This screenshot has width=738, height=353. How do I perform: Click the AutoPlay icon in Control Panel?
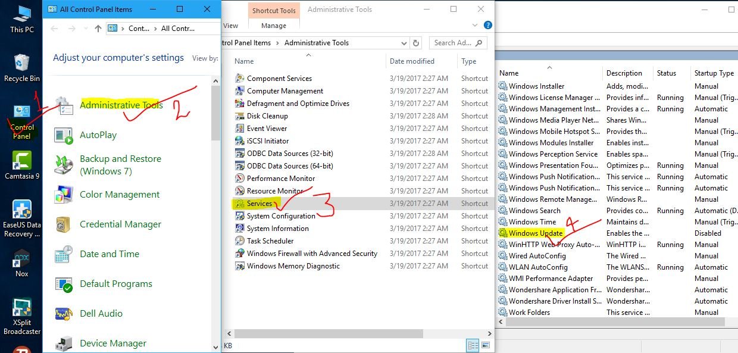point(64,135)
